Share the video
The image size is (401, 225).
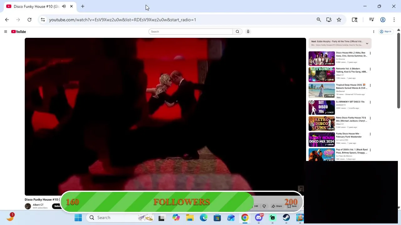pyautogui.click(x=277, y=206)
